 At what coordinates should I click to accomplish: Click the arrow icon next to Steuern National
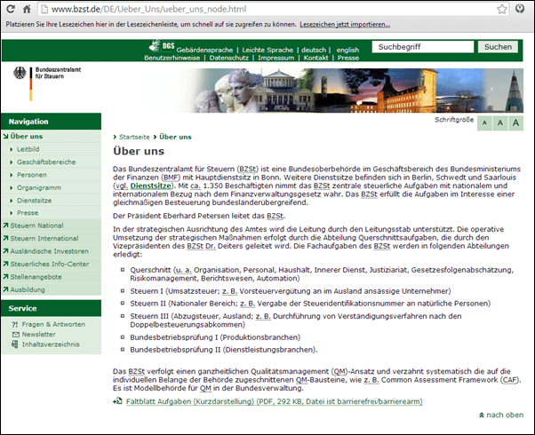pos(5,225)
